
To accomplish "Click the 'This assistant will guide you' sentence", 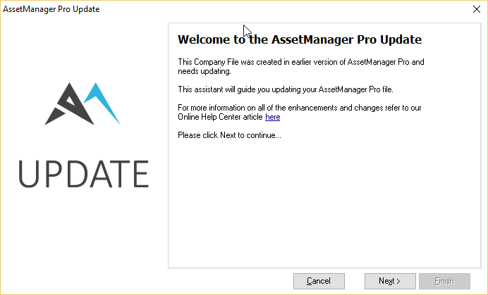I will pos(286,89).
